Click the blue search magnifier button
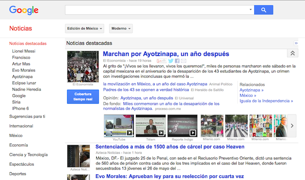Viewport: 305px width, 180px height. coord(263,10)
